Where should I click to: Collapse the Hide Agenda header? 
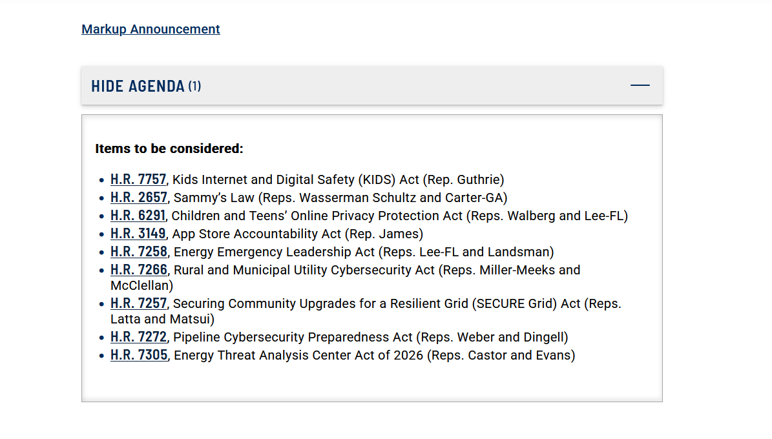click(138, 86)
